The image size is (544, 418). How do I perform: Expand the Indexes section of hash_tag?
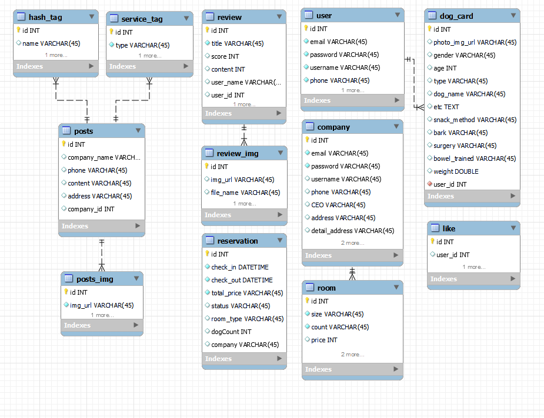(x=91, y=66)
